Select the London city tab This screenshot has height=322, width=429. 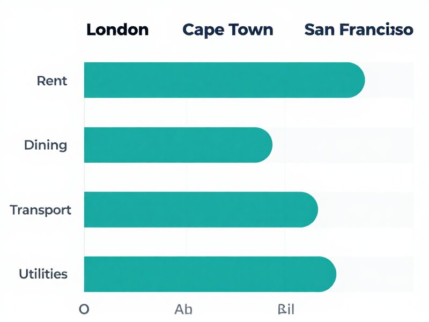click(117, 30)
